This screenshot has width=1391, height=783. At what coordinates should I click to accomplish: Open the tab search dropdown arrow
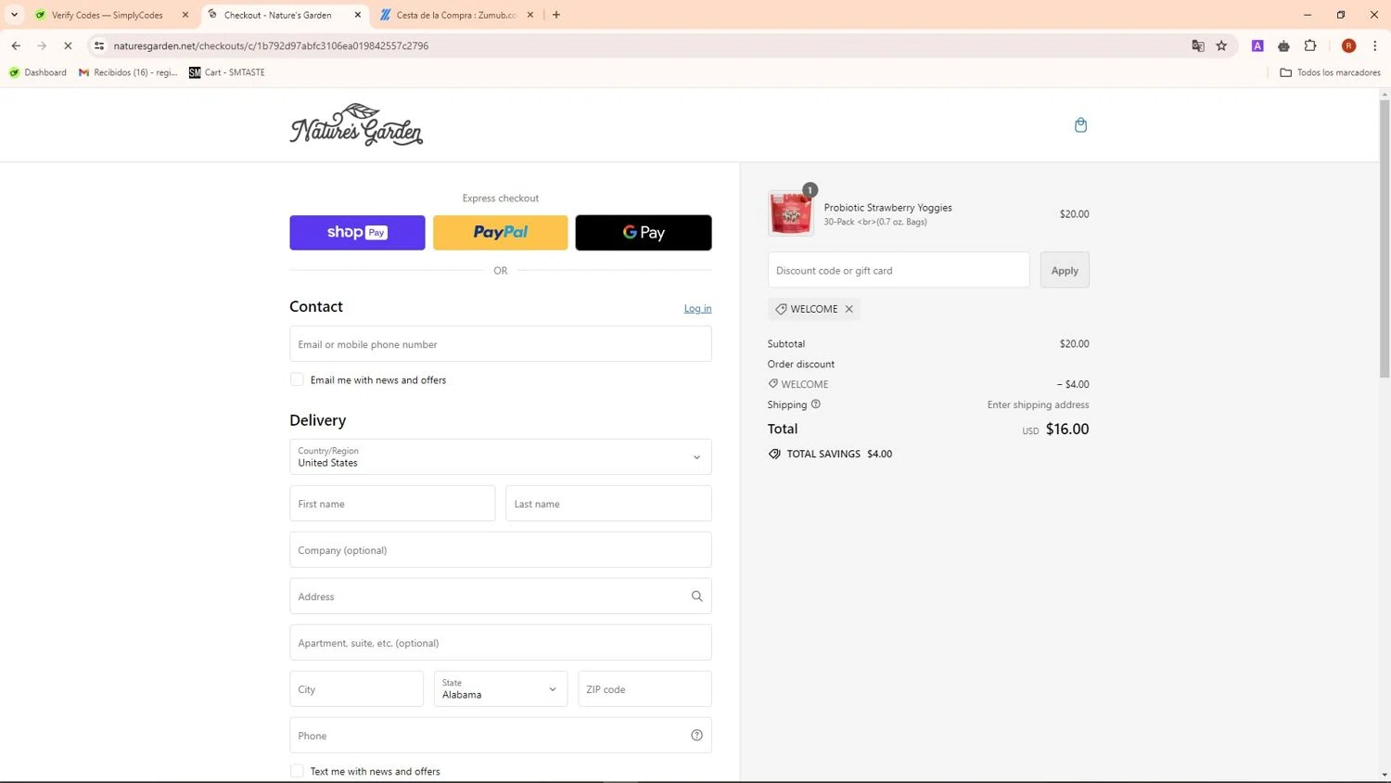pos(14,15)
